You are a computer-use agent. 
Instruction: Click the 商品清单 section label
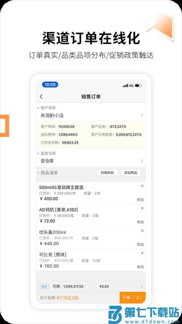point(49,173)
